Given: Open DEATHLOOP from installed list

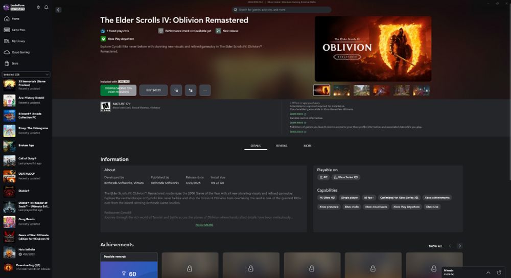Looking at the screenshot, I should click(x=26, y=176).
